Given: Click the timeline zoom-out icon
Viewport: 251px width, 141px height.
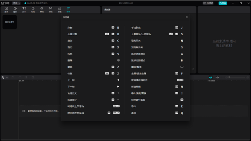Looking at the screenshot, I should pyautogui.click(x=227, y=77).
